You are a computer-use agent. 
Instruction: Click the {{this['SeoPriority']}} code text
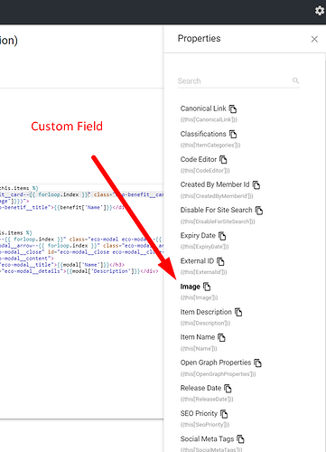pos(205,425)
